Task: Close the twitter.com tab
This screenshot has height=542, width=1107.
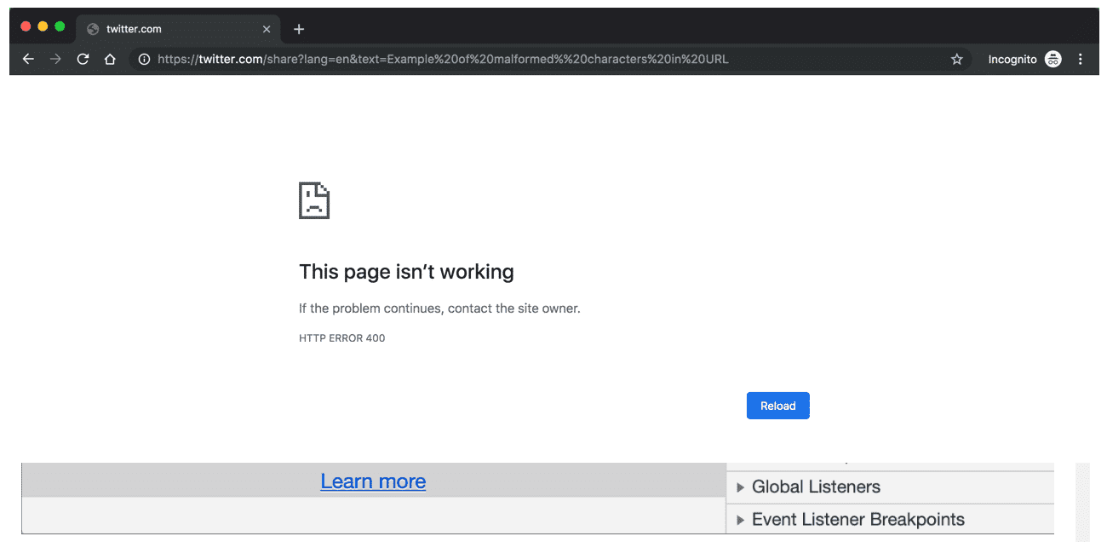Action: point(267,29)
